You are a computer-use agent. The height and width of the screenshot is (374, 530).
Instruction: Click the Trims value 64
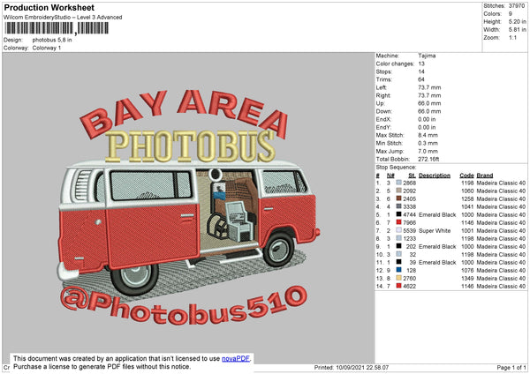pyautogui.click(x=421, y=79)
